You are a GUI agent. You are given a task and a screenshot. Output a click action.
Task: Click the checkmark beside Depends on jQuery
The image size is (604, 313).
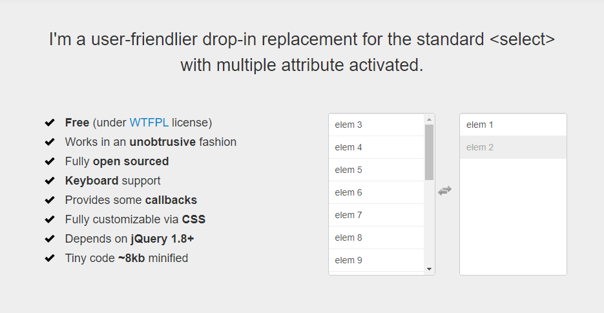(50, 239)
